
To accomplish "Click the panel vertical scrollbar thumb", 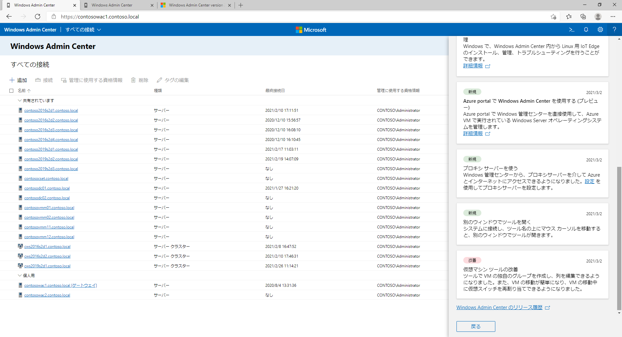I will pos(619,238).
